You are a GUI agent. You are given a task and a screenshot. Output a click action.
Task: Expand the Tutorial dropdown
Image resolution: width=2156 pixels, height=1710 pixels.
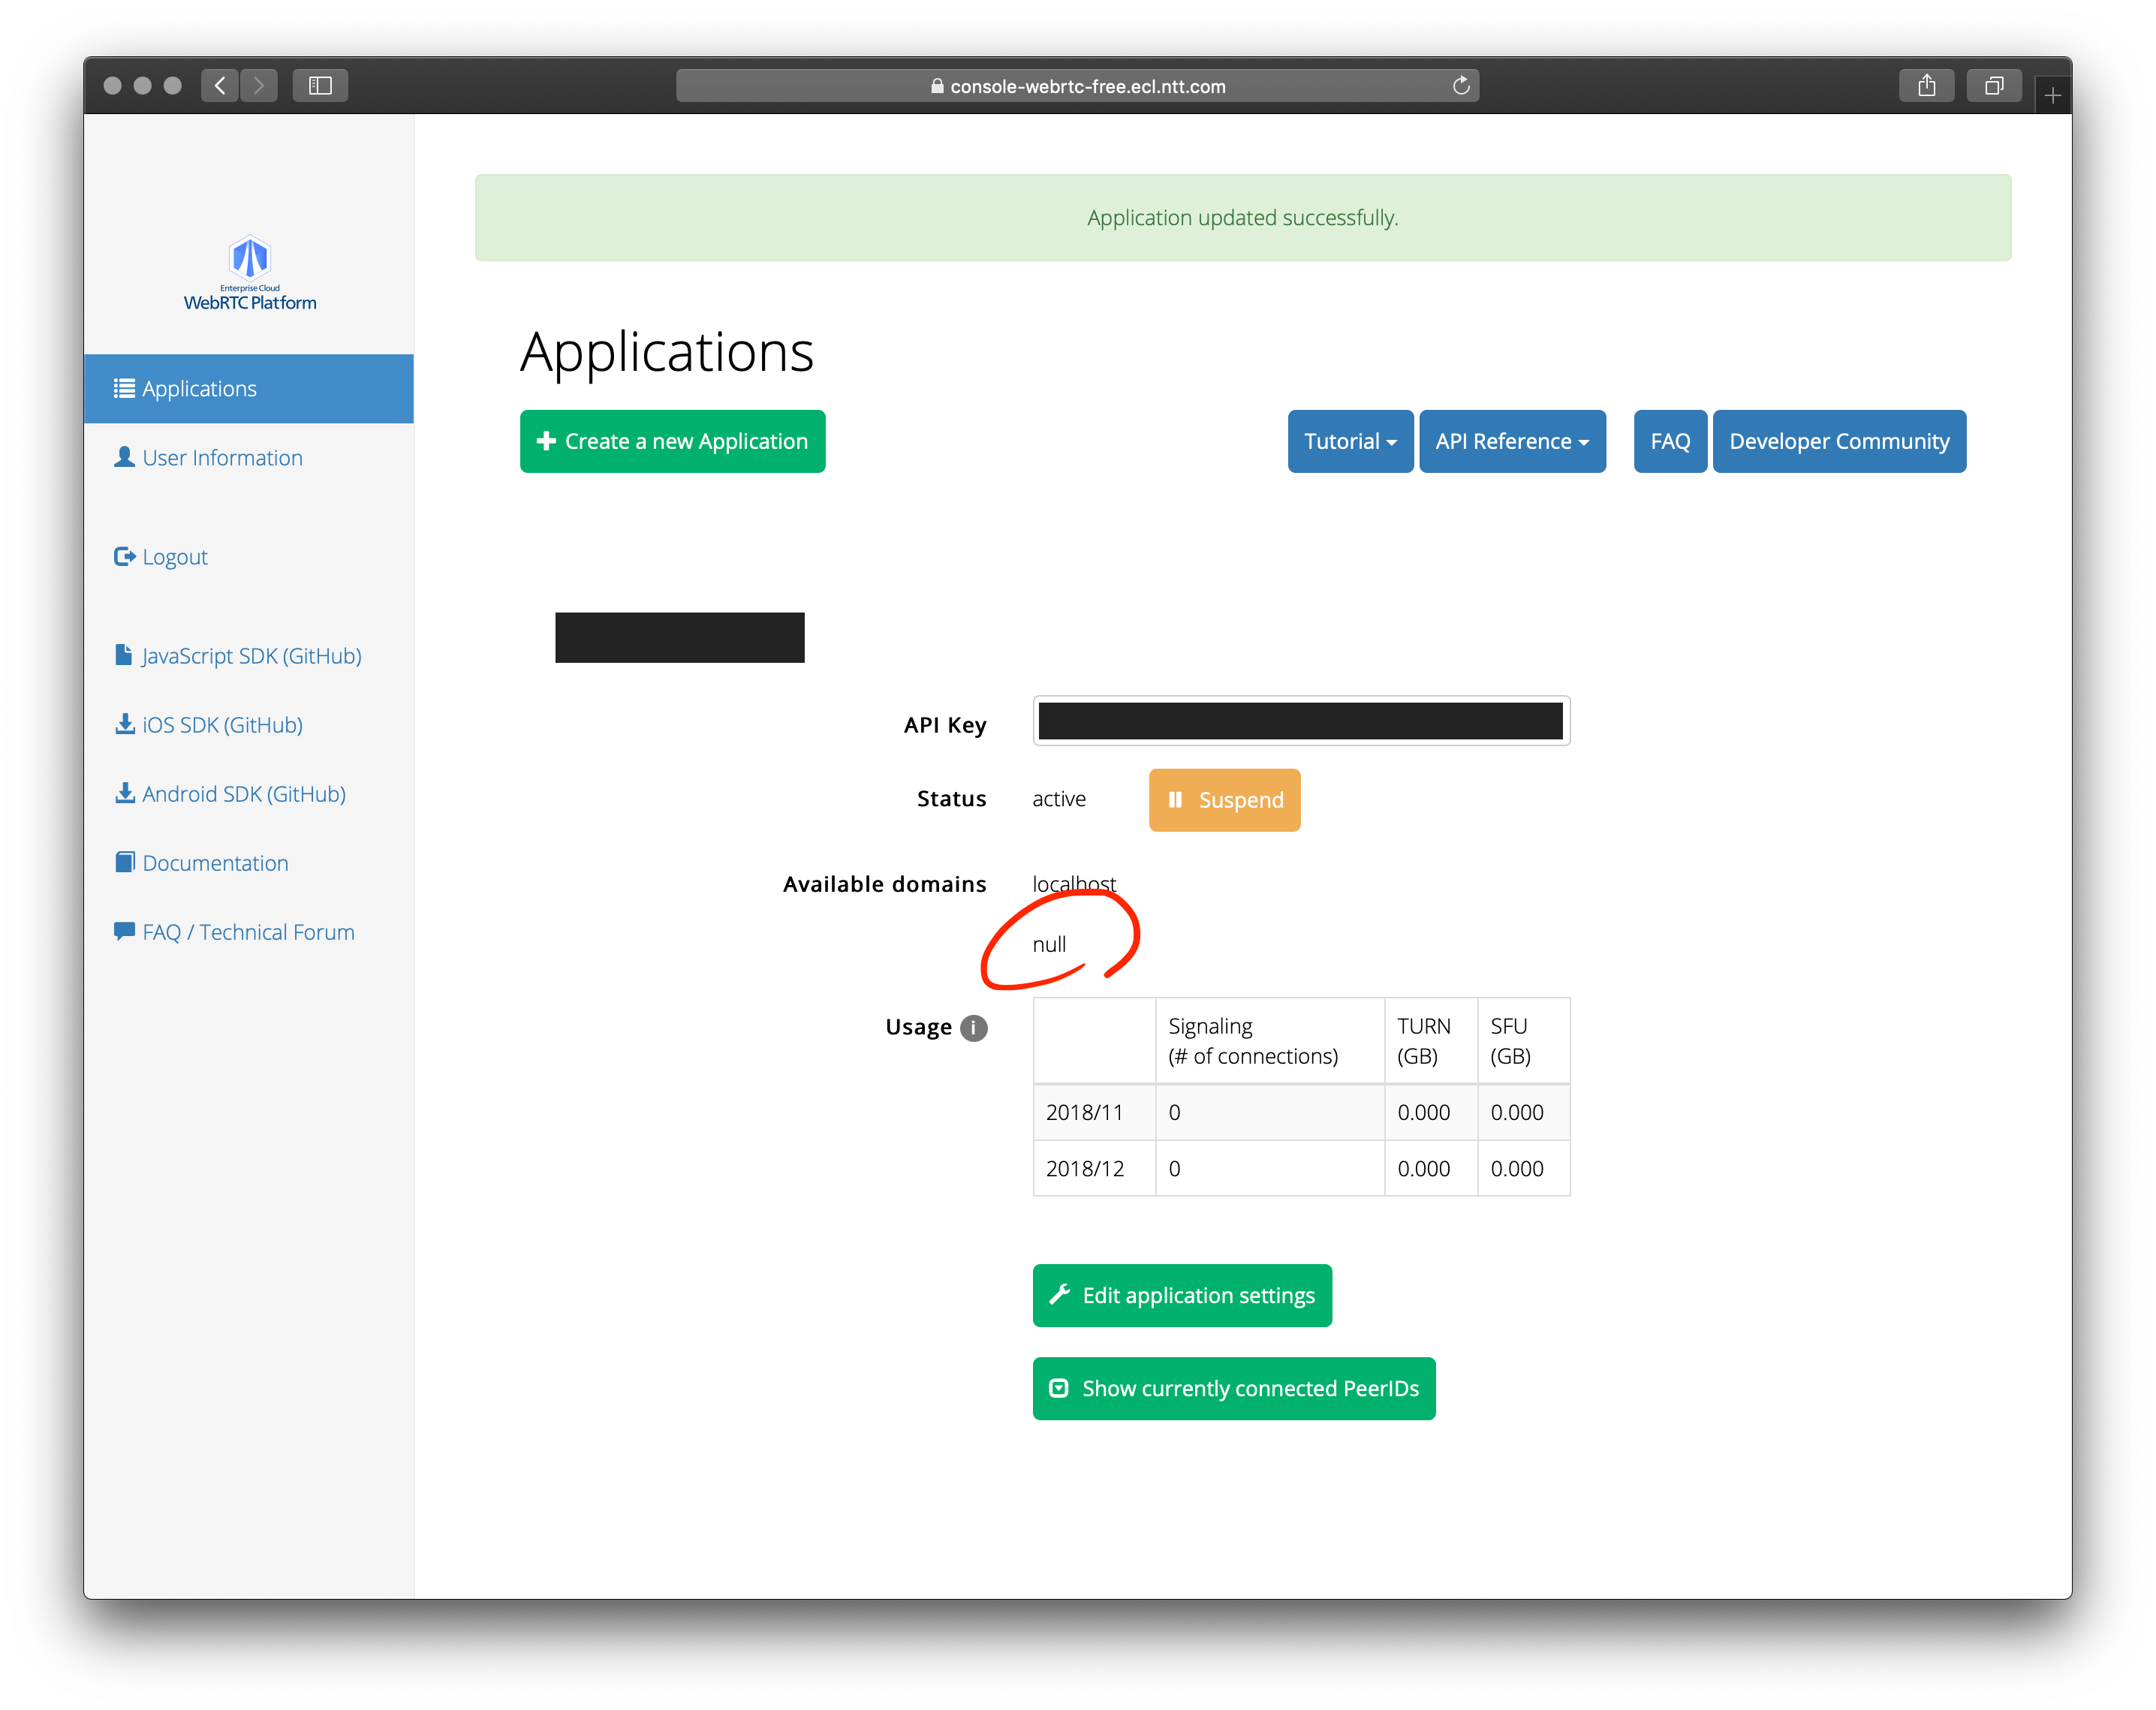pos(1350,441)
